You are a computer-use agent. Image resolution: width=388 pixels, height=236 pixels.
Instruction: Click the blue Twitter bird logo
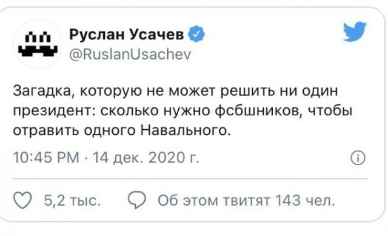pyautogui.click(x=355, y=31)
